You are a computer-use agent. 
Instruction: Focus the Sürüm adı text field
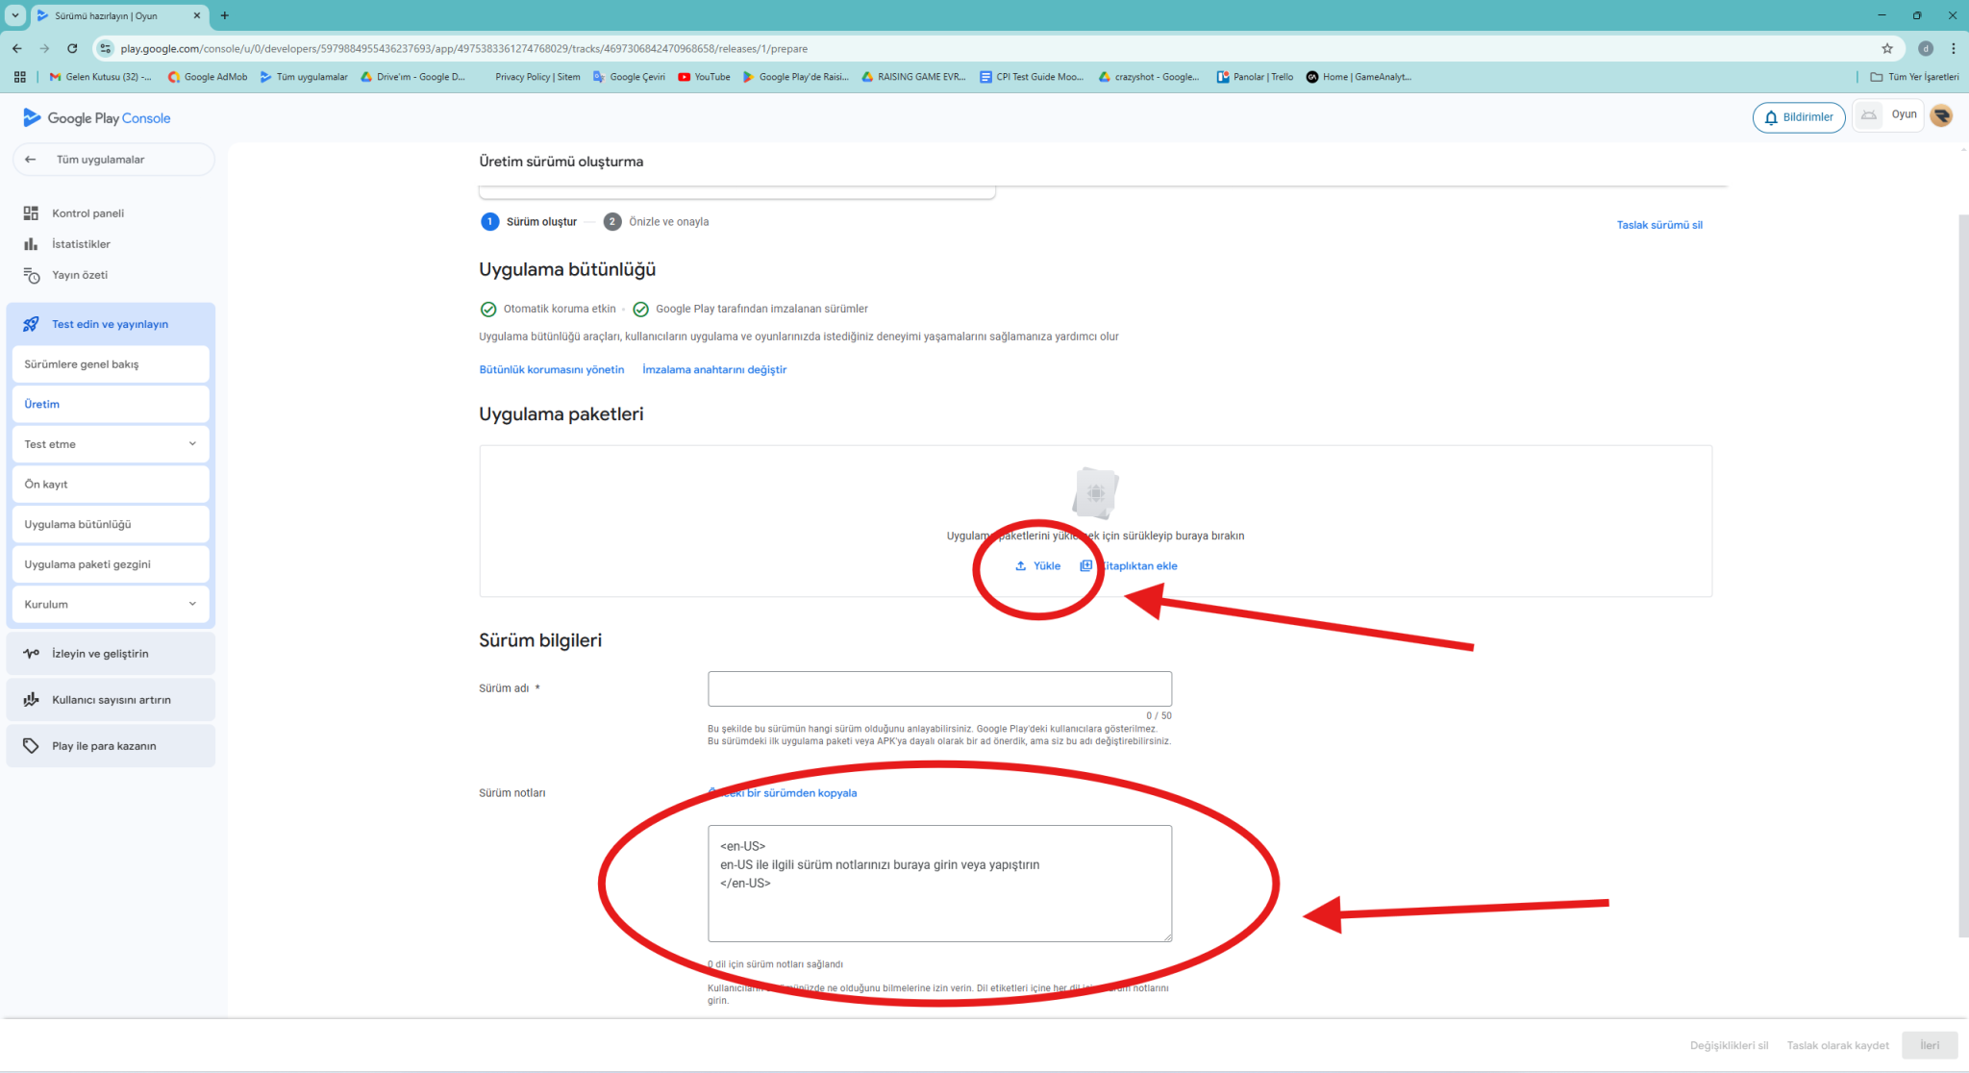939,689
